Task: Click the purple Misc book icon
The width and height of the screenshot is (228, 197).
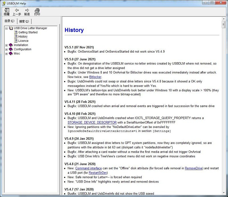Action: pos(11,53)
